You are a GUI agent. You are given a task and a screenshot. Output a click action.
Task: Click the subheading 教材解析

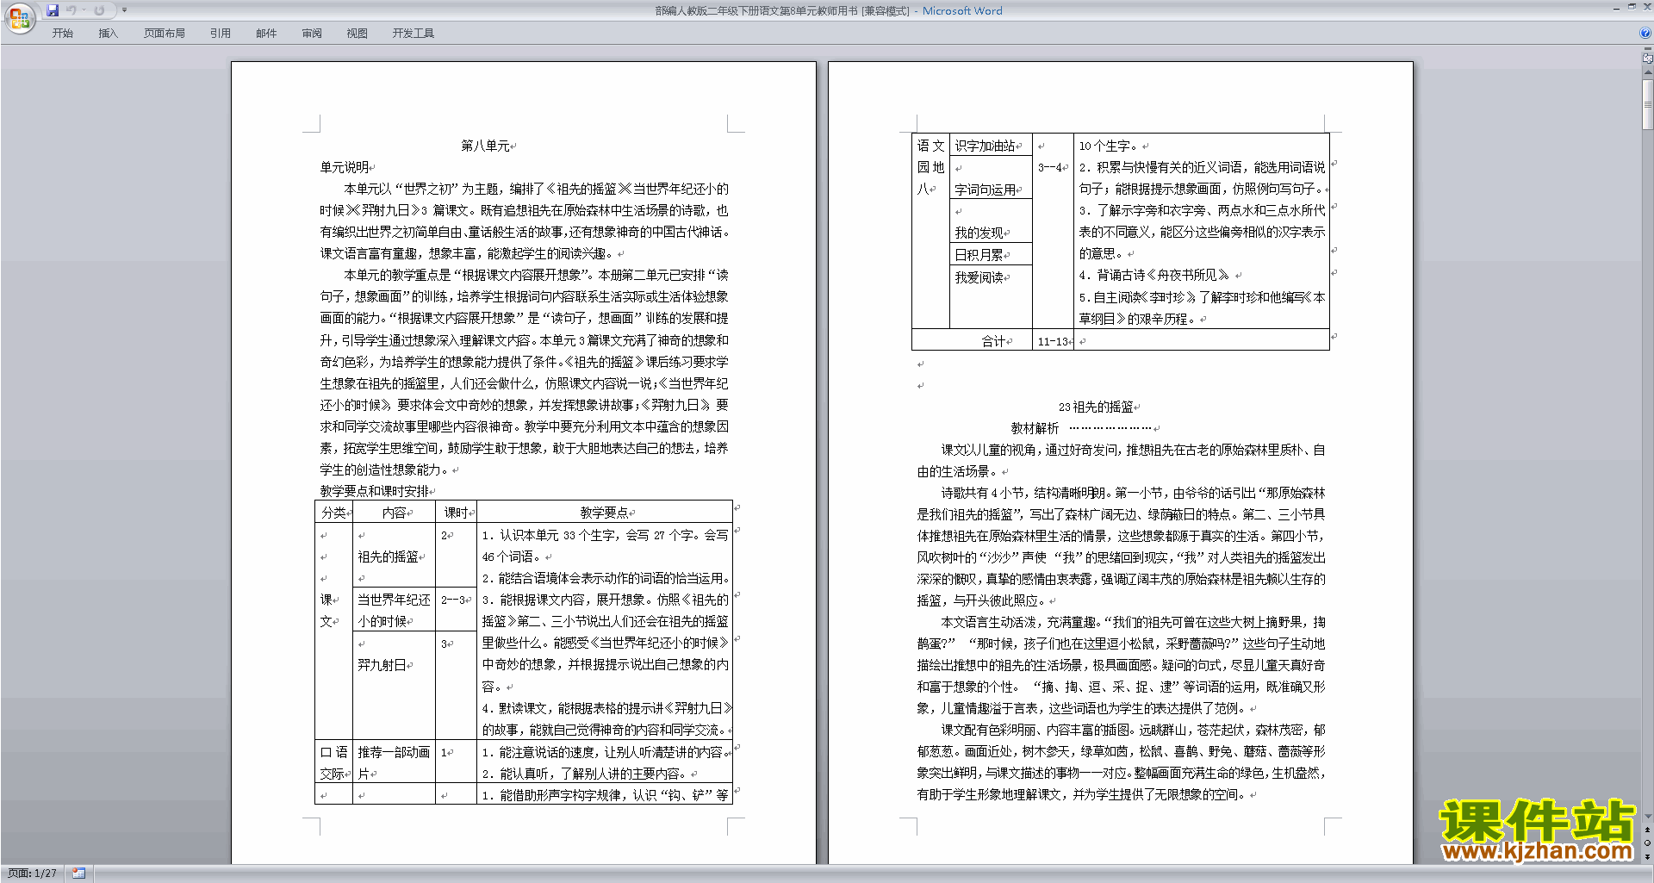(x=1035, y=428)
